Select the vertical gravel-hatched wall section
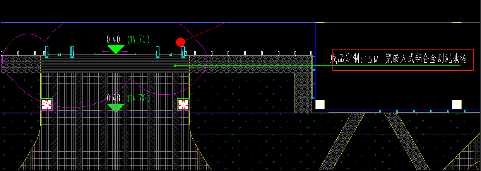The image size is (481, 171). coord(303,93)
